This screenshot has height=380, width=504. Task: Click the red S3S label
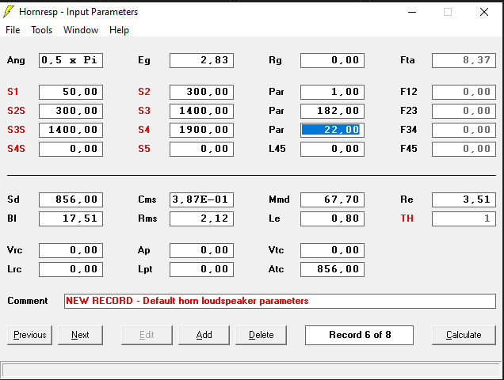click(x=16, y=130)
